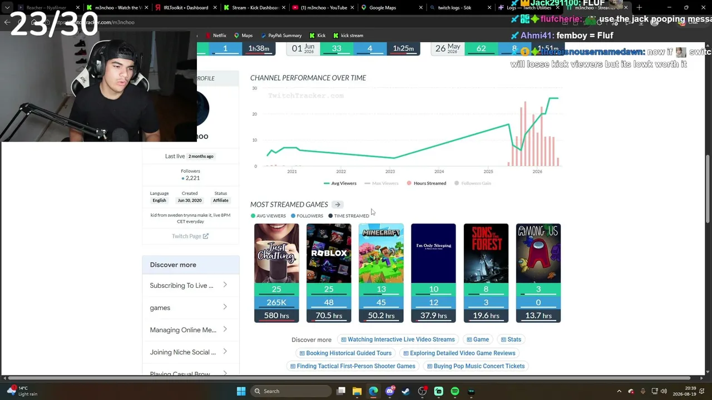
Task: Open the Stats discover link
Action: (x=511, y=339)
